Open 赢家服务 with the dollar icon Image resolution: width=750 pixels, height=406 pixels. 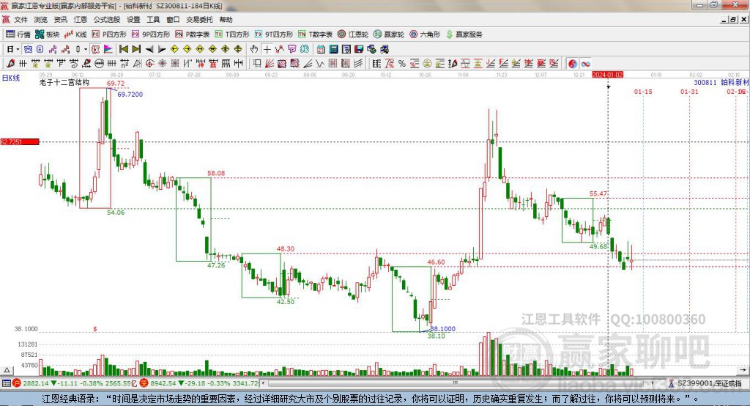pos(464,34)
